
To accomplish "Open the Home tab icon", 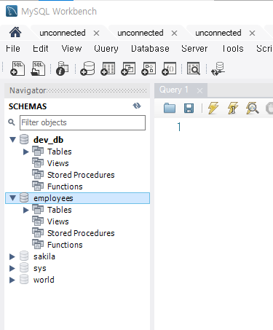I will (15, 32).
